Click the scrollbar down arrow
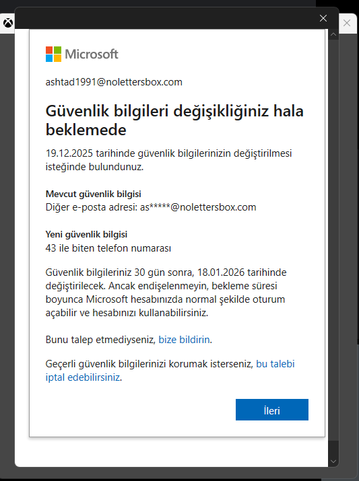 (333, 461)
